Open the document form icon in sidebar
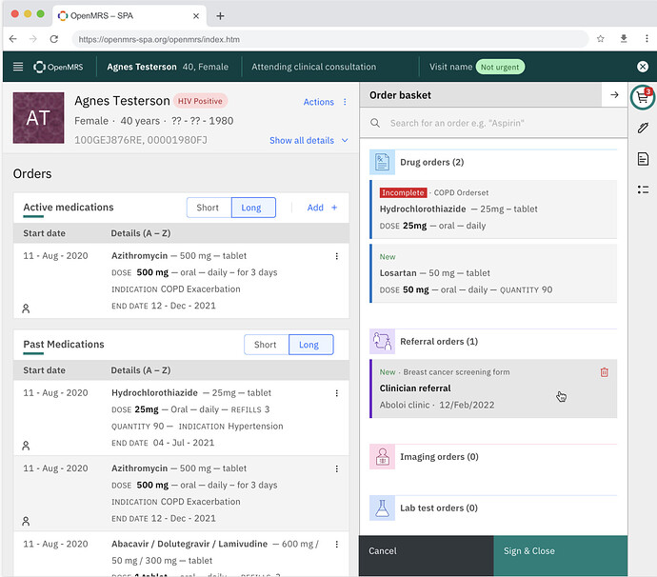657x577 pixels. point(642,159)
